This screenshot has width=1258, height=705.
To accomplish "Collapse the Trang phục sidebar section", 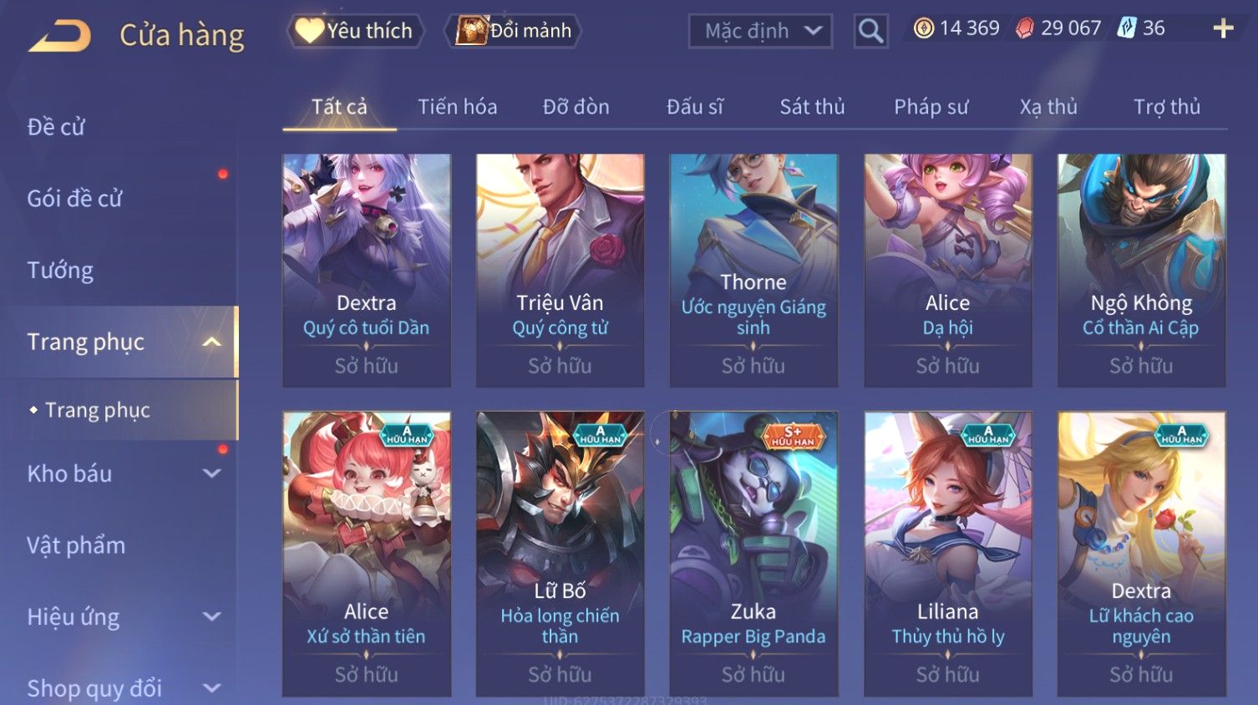I will [x=212, y=342].
